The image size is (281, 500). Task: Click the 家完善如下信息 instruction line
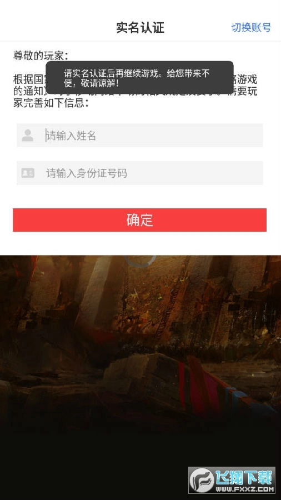(51, 103)
